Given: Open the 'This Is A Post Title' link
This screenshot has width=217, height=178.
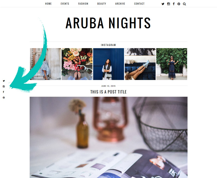Looking at the screenshot, I should pos(108,92).
